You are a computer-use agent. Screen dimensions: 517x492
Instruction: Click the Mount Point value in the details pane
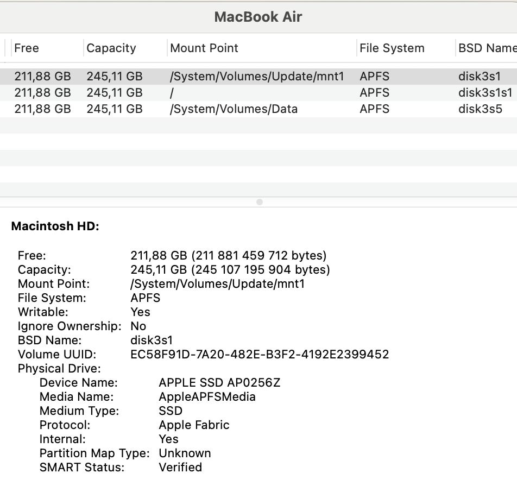point(218,284)
